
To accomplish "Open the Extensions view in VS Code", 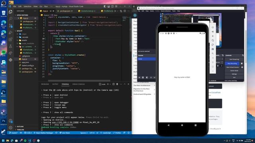I will pyautogui.click(x=11, y=39).
